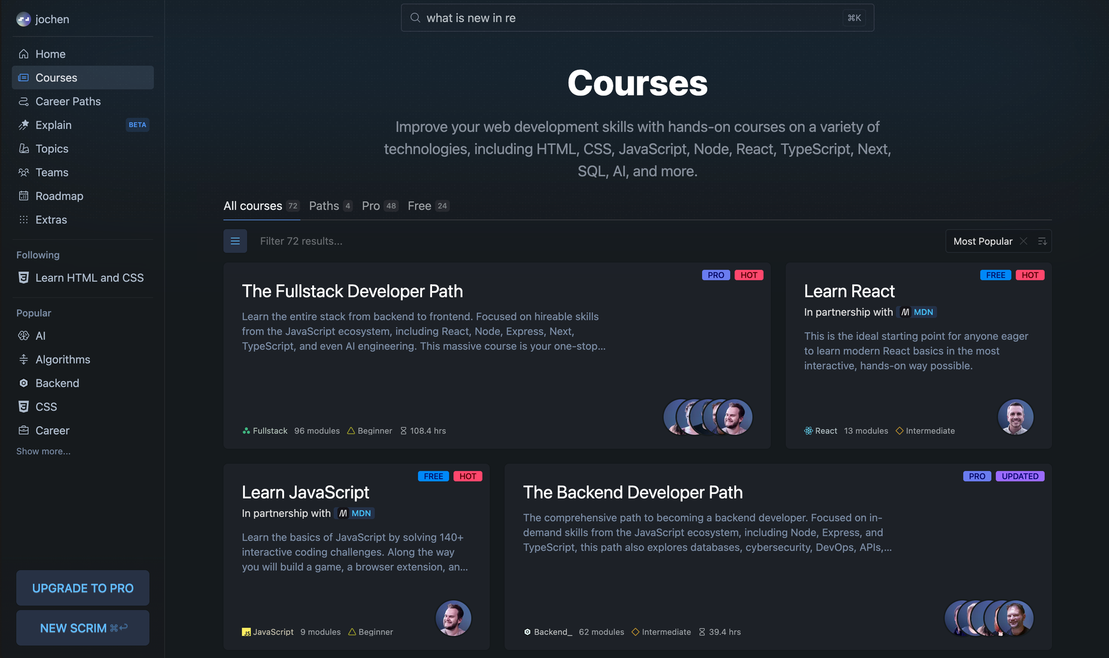Click the PRO badge on Fullstack card
1109x658 pixels.
pos(716,275)
